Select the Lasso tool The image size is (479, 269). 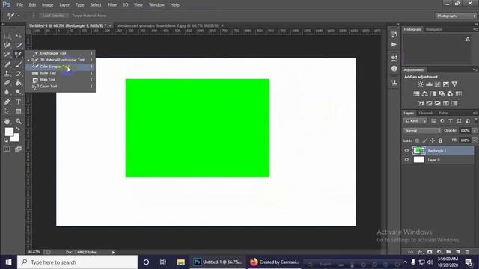7,45
